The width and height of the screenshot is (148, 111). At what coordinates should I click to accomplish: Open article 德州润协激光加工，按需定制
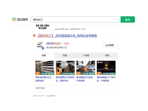coord(44,79)
